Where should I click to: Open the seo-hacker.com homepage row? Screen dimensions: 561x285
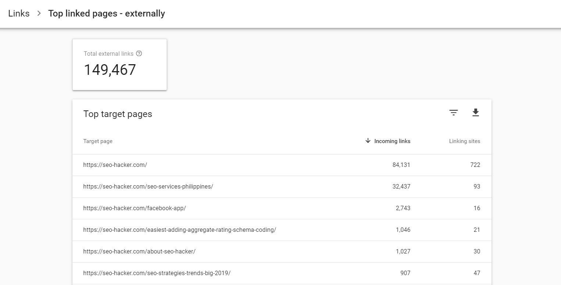[x=115, y=165]
